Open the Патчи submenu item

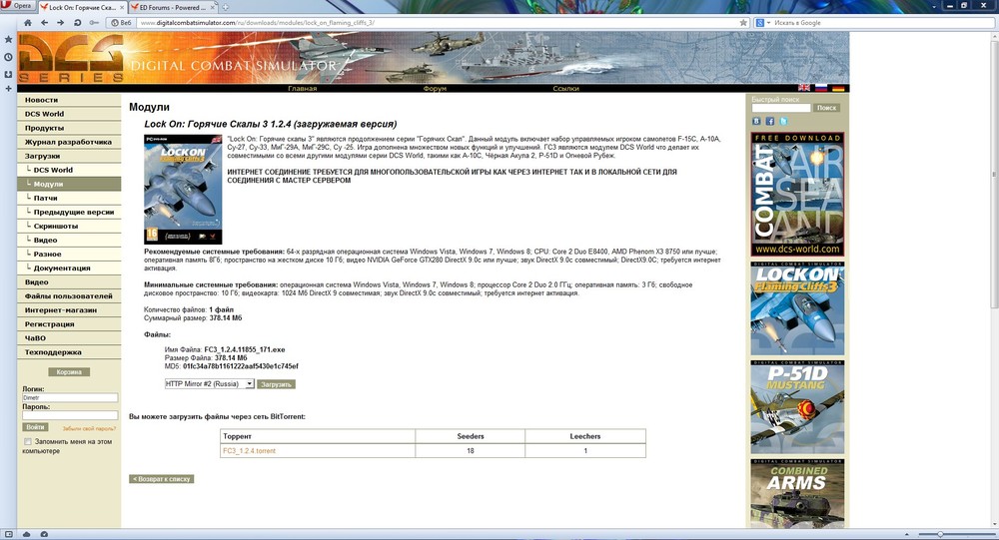coord(70,198)
